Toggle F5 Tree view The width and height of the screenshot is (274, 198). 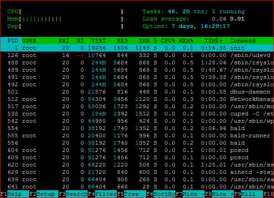point(132,194)
